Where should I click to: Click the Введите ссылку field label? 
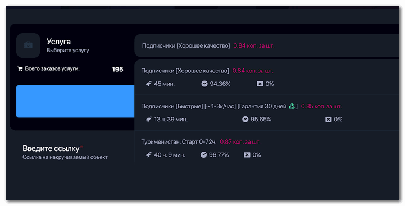(x=51, y=148)
